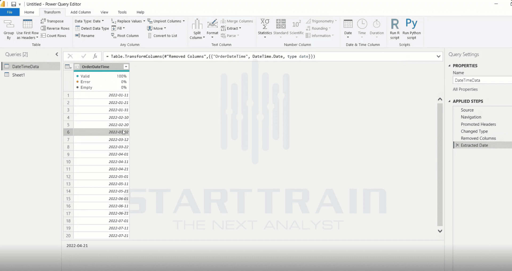The width and height of the screenshot is (512, 271).
Task: Click the Group By icon
Action: pyautogui.click(x=9, y=29)
